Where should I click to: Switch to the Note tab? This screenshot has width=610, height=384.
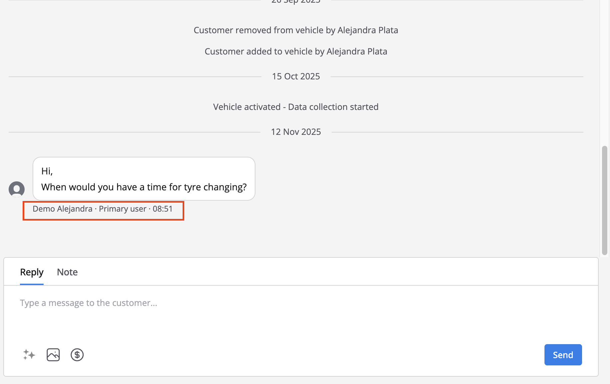point(67,272)
